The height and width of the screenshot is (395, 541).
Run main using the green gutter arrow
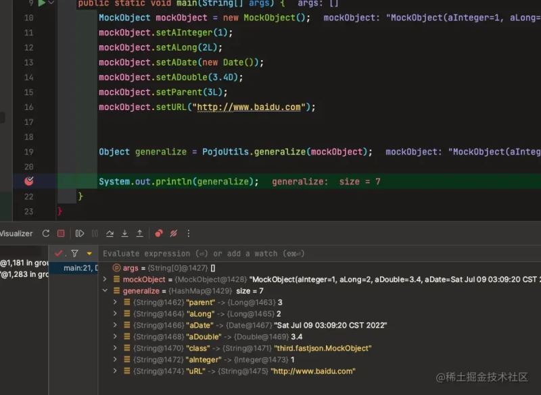(x=41, y=3)
